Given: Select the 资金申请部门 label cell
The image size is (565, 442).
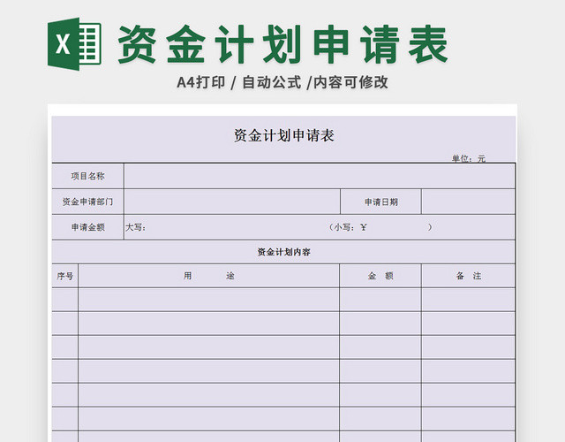Looking at the screenshot, I should 88,202.
